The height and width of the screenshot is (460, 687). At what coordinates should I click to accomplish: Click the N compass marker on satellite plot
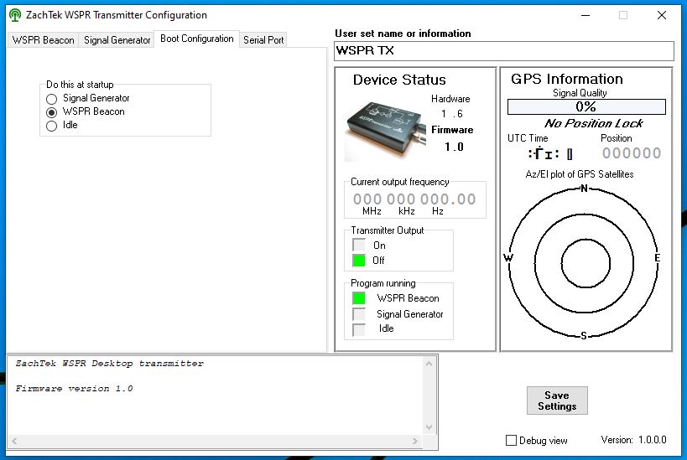pos(584,189)
